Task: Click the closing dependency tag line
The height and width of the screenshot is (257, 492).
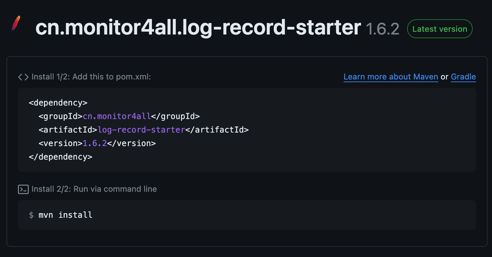Action: point(61,157)
